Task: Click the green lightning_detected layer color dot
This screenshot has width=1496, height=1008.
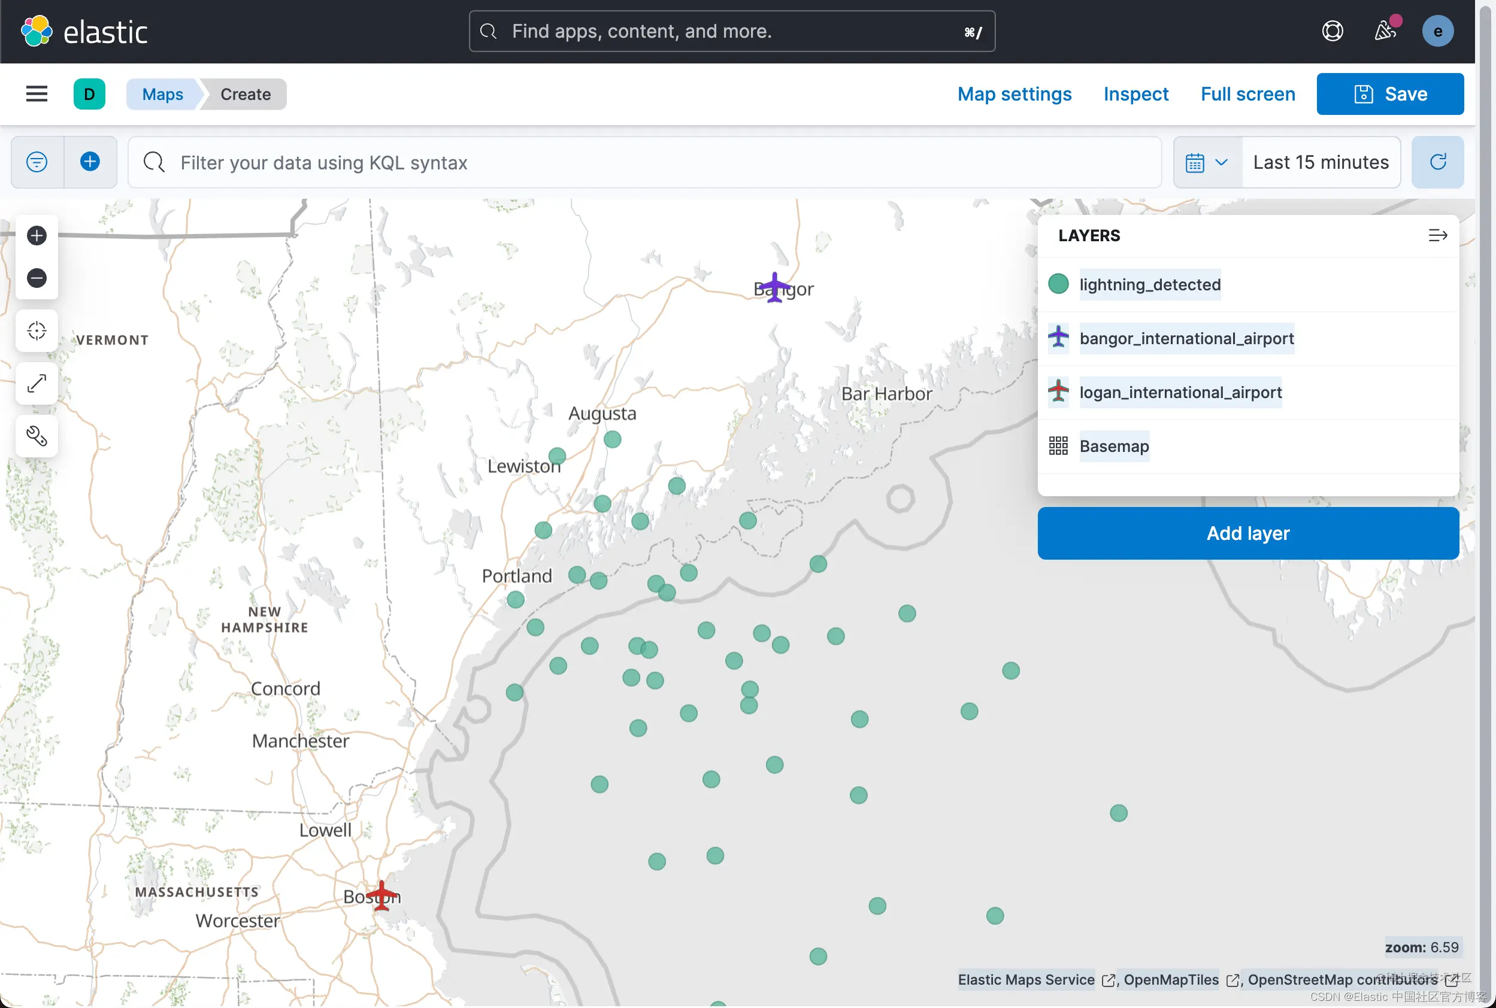Action: 1058,284
